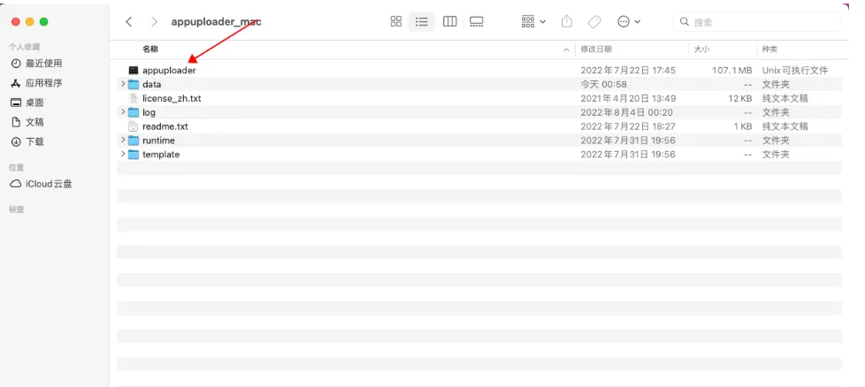Switch to gallery view

tap(476, 21)
